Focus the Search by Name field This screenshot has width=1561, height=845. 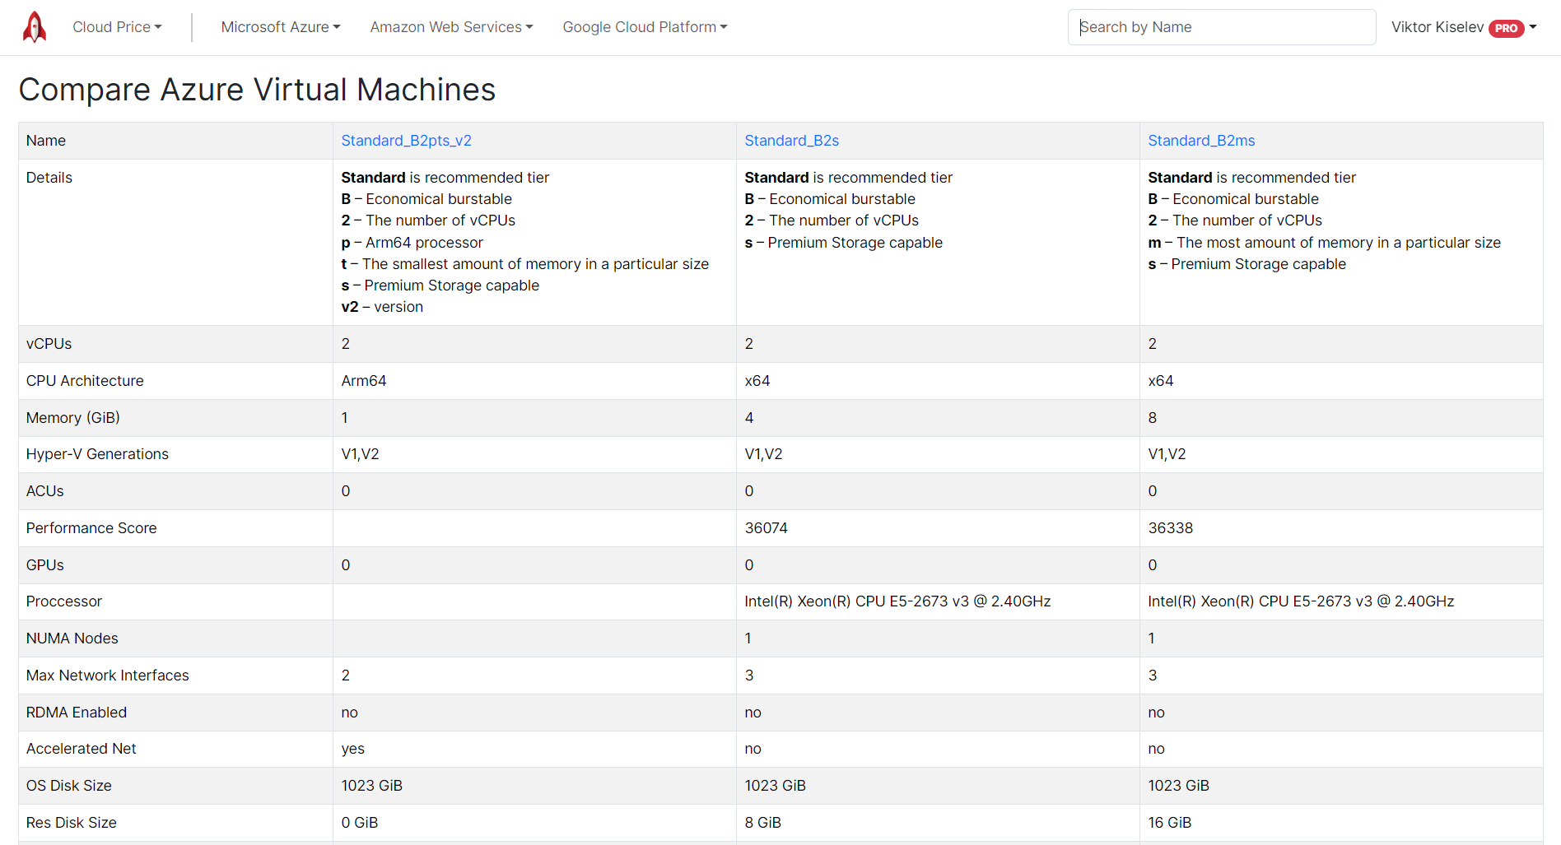[x=1222, y=27]
